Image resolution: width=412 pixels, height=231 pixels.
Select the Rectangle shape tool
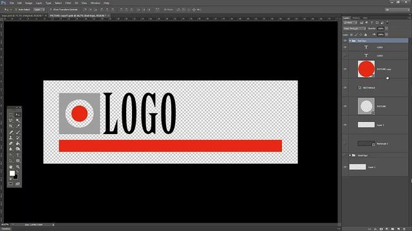pyautogui.click(x=18, y=161)
